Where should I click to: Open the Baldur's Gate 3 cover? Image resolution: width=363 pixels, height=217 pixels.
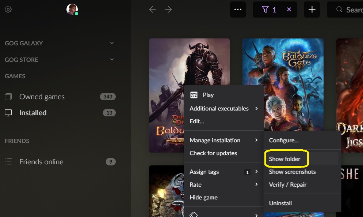pos(283,85)
